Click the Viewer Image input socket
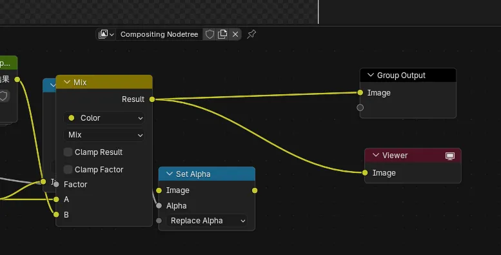The height and width of the screenshot is (255, 501). pyautogui.click(x=365, y=173)
